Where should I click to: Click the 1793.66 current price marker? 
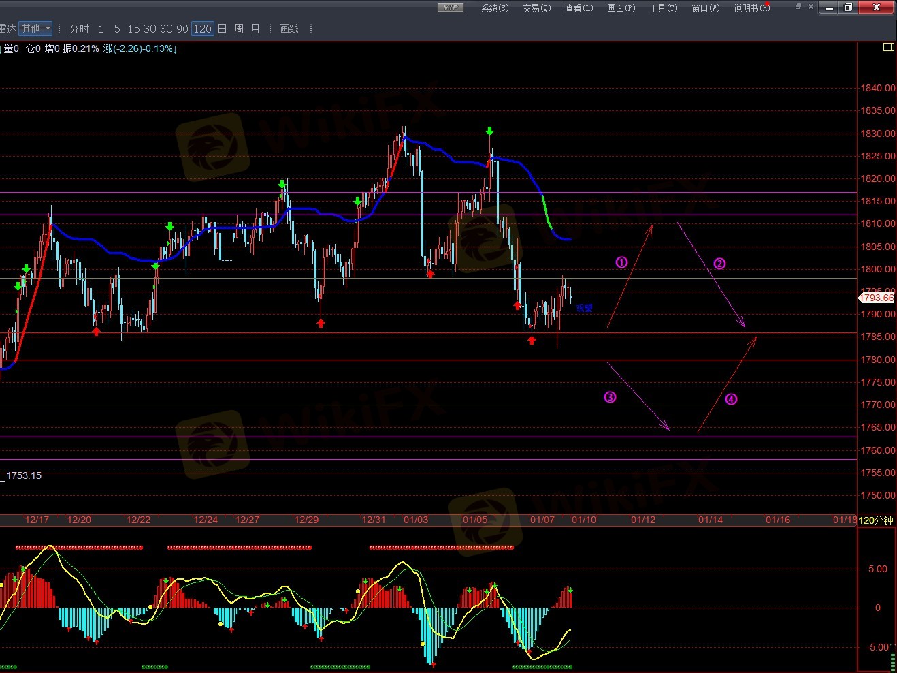pos(877,298)
